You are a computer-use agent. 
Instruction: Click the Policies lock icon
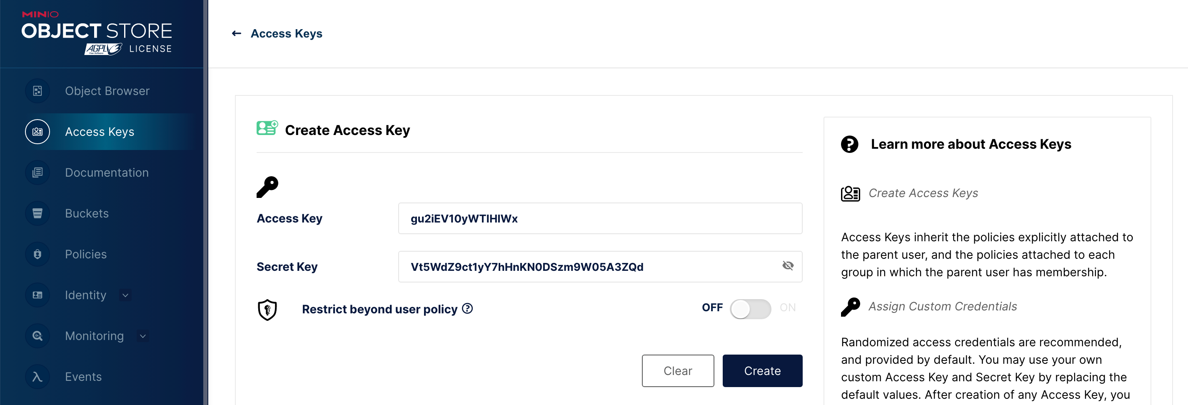pyautogui.click(x=37, y=254)
